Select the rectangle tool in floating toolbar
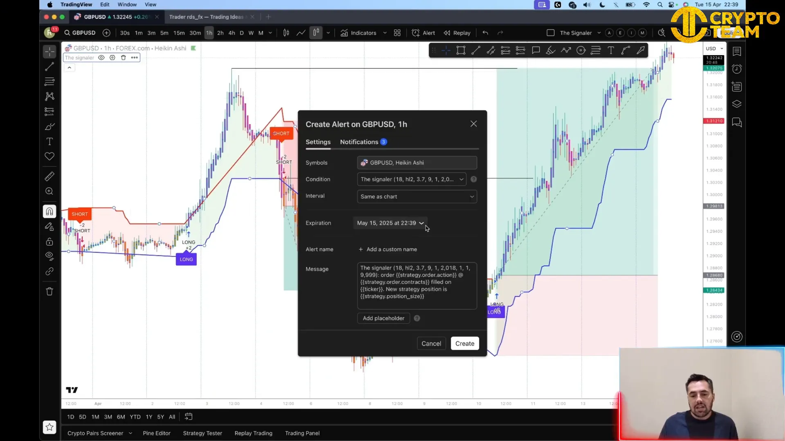 (x=461, y=51)
